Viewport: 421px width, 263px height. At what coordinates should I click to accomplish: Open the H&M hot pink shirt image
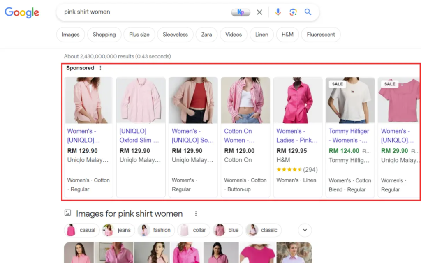coord(298,100)
